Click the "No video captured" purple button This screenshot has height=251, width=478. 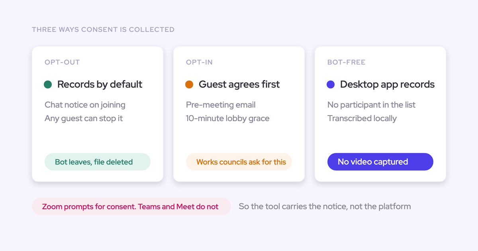click(x=380, y=162)
